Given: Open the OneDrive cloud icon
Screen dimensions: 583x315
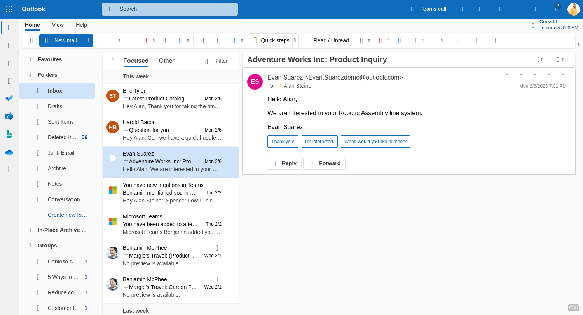Looking at the screenshot, I should coord(9,152).
